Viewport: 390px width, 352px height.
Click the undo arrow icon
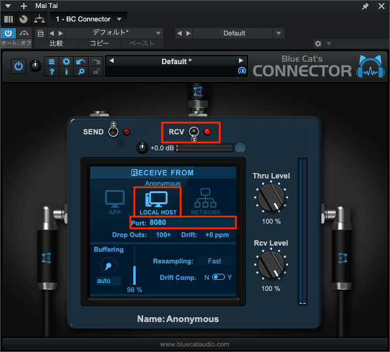click(x=81, y=61)
